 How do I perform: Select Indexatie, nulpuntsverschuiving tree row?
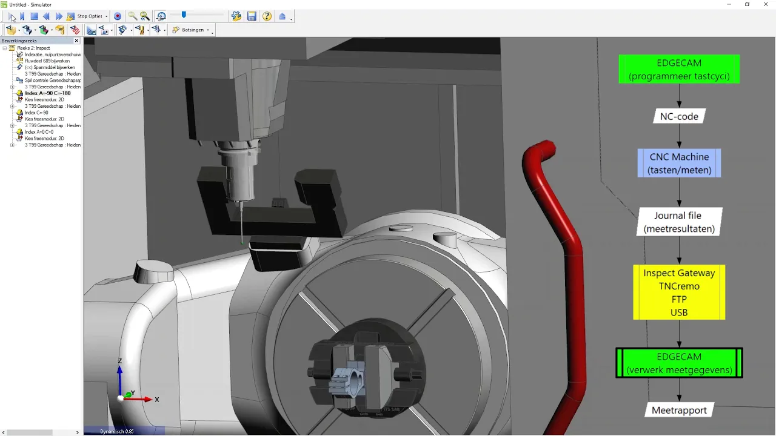tap(53, 54)
